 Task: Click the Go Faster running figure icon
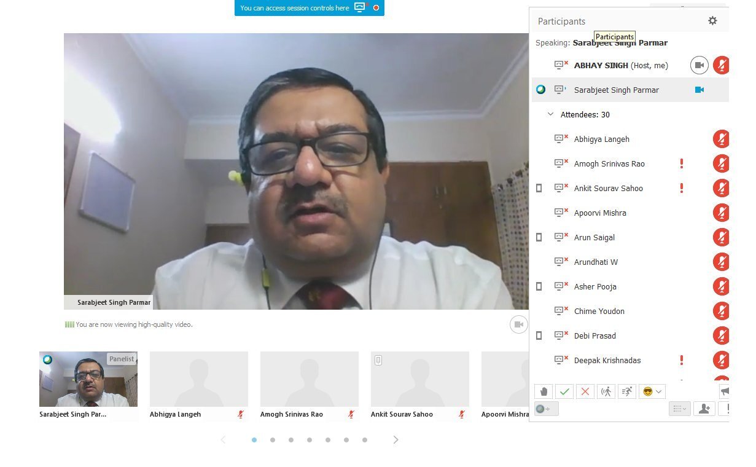(x=627, y=391)
